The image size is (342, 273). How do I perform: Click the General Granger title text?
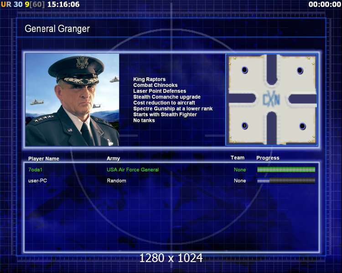57,29
